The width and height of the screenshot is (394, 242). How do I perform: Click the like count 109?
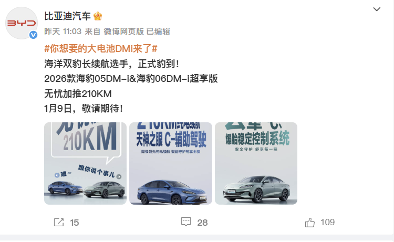[327, 222]
